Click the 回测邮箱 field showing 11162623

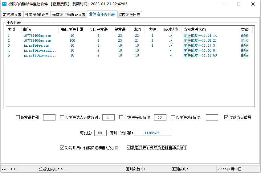pos(153,133)
